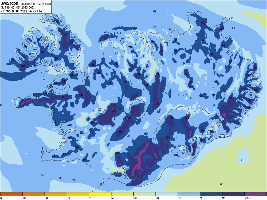Click the '68' humidity value over the sea
The height and width of the screenshot is (200, 267).
point(222,184)
